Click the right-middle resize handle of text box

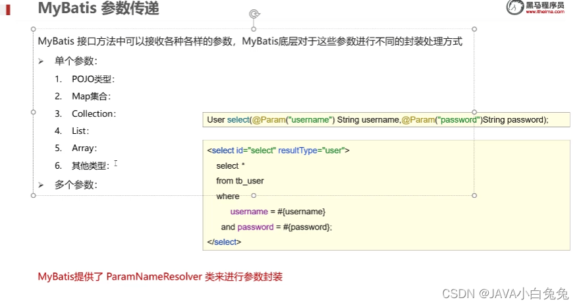coord(474,112)
